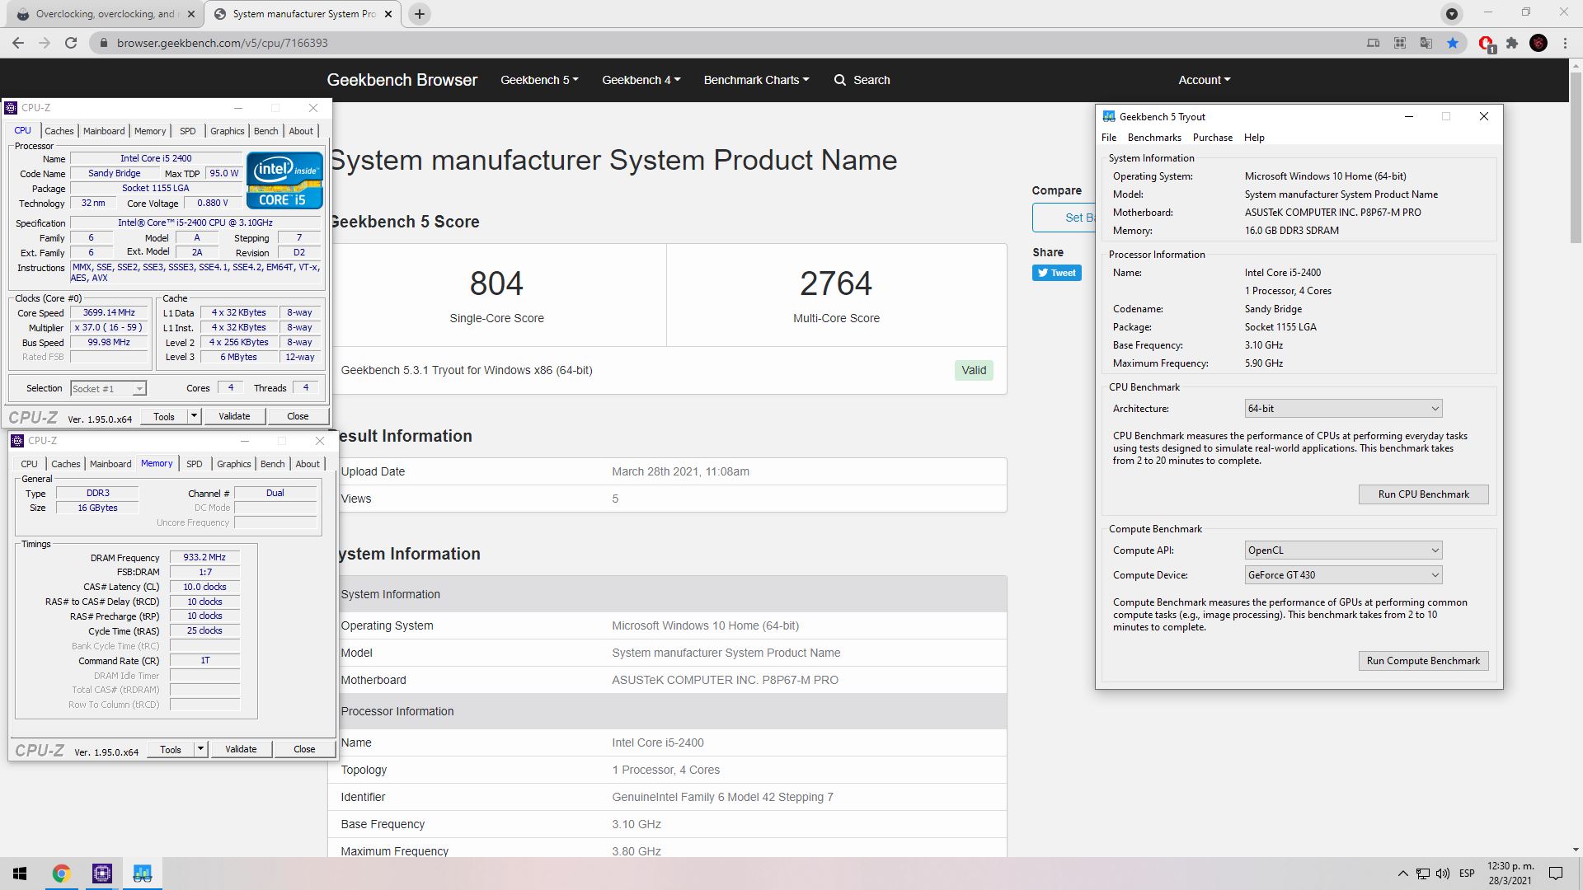
Task: Open the Compute Device GeForce GT 430 combo
Action: click(1343, 575)
